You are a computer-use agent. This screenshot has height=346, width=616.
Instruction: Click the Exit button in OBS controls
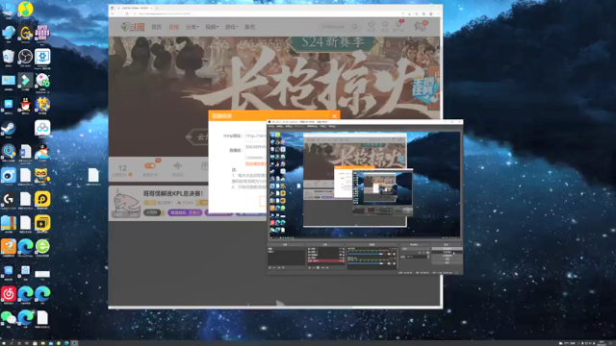(x=447, y=262)
